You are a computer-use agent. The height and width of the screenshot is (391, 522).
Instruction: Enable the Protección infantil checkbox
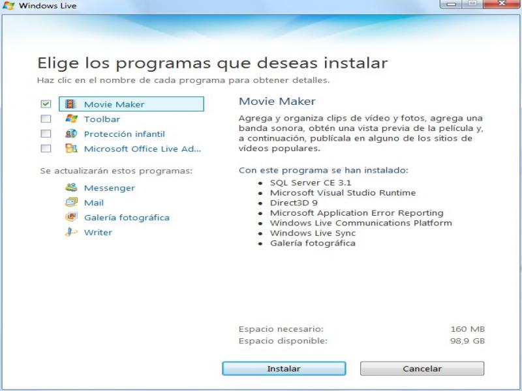(46, 134)
